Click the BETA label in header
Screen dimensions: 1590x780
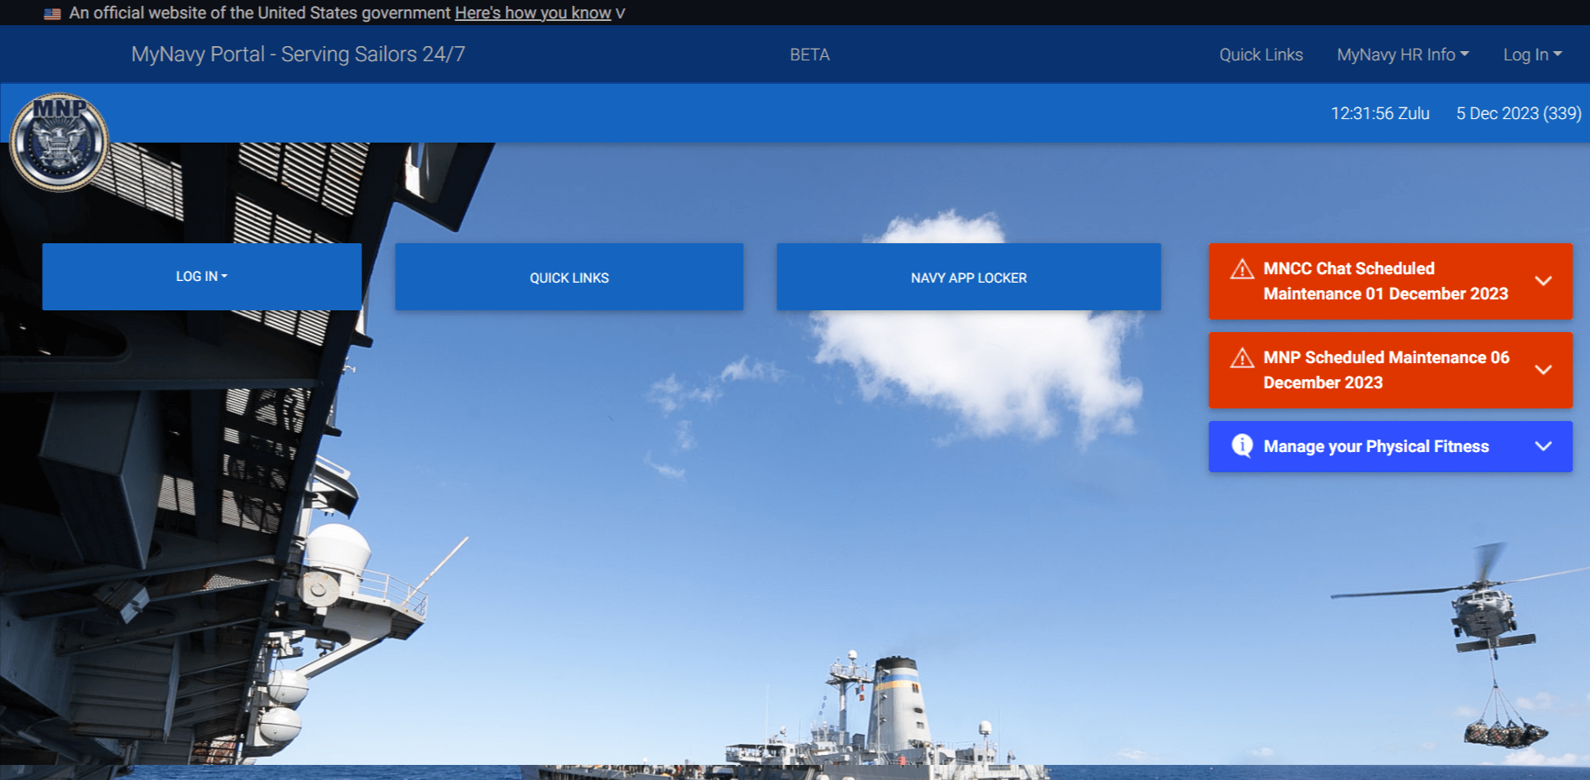click(x=809, y=55)
